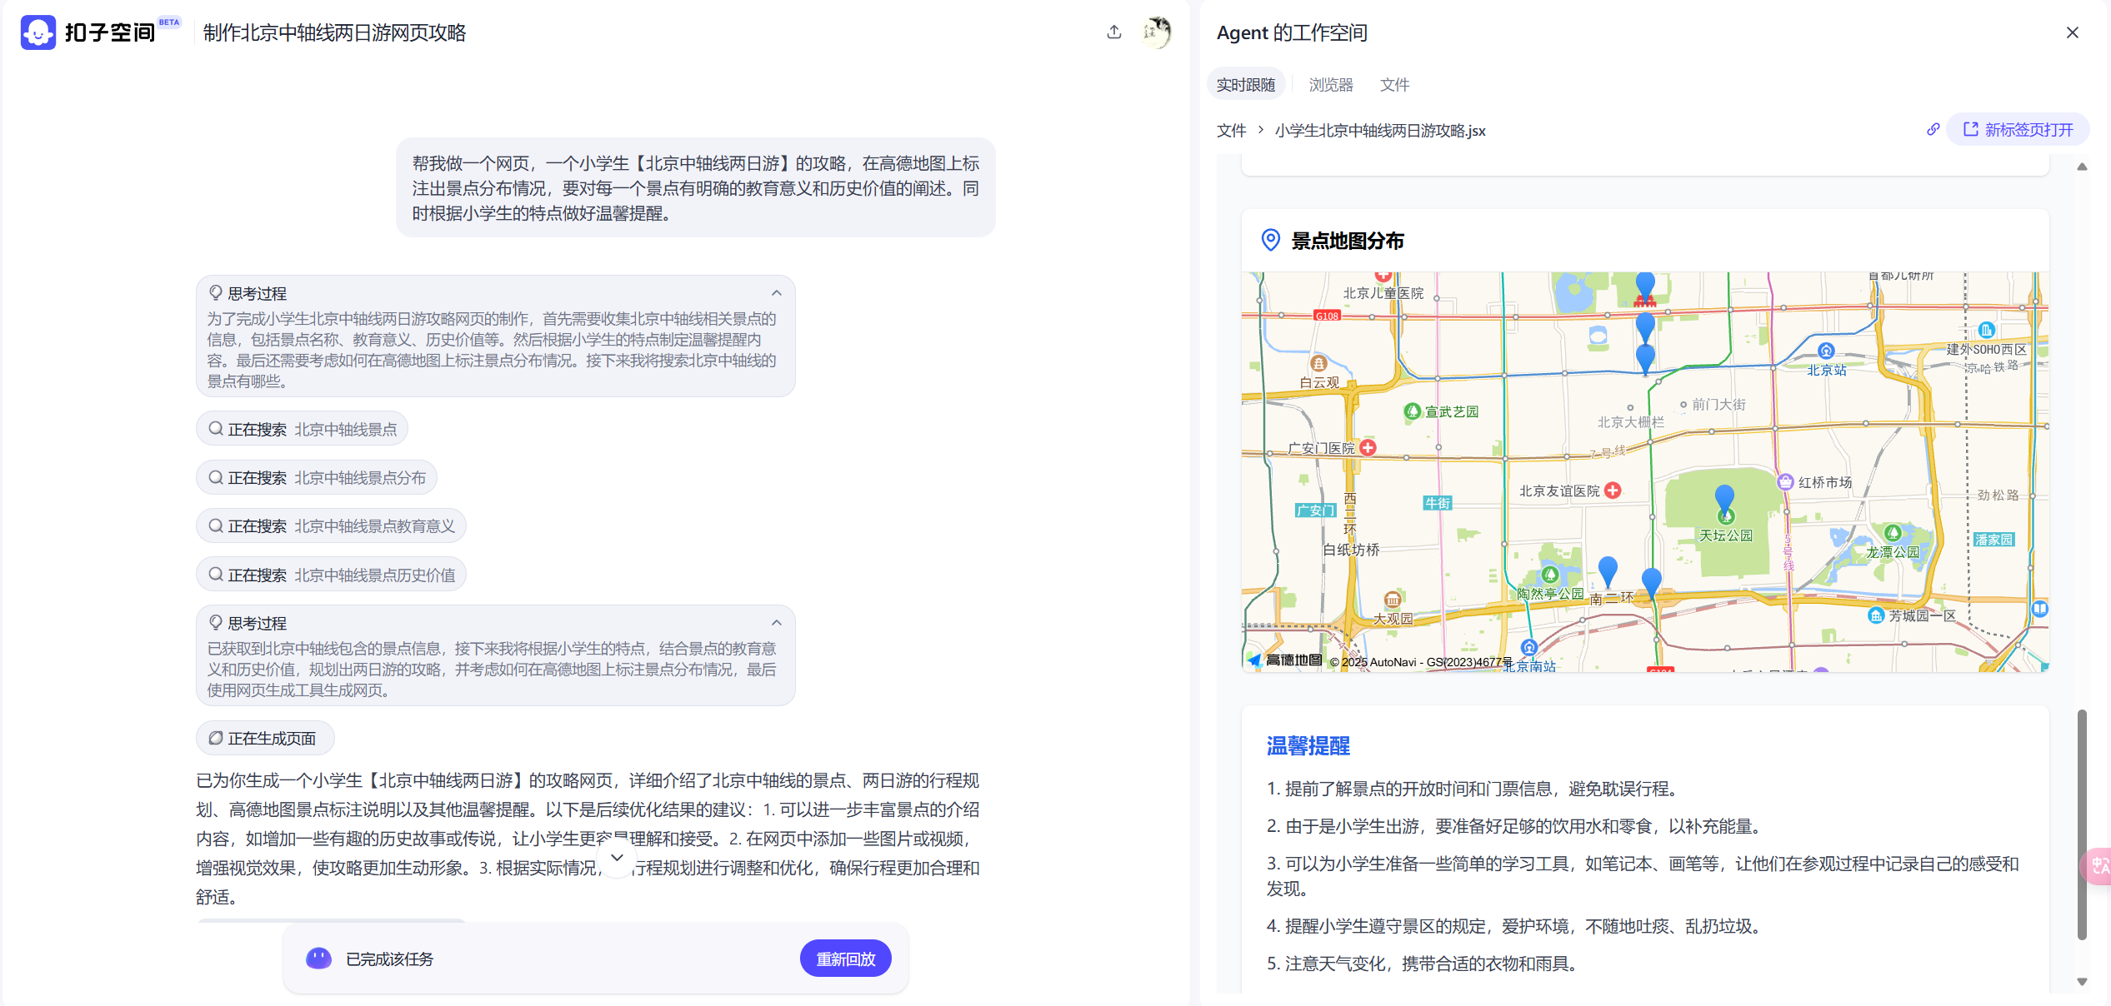Switch to the 浏览器 tab
2111x1006 pixels.
pos(1331,84)
